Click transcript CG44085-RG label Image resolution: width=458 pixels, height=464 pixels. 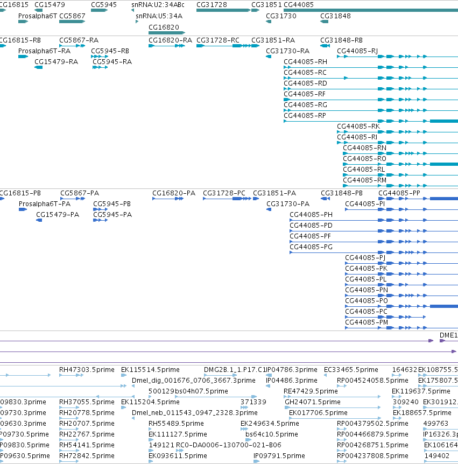point(305,105)
